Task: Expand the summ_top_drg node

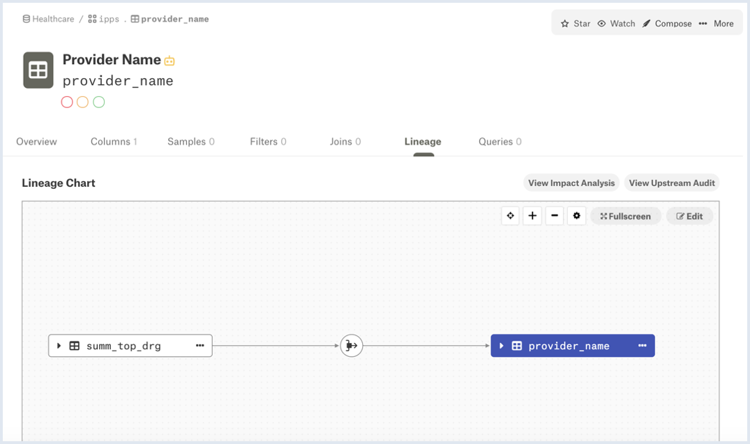Action: pyautogui.click(x=59, y=346)
